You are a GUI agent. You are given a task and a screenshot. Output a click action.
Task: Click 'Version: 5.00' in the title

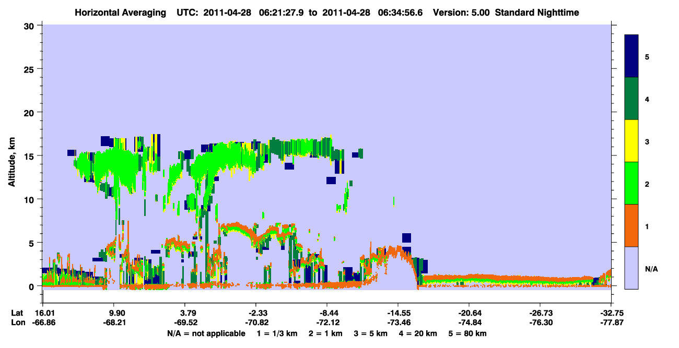(460, 12)
